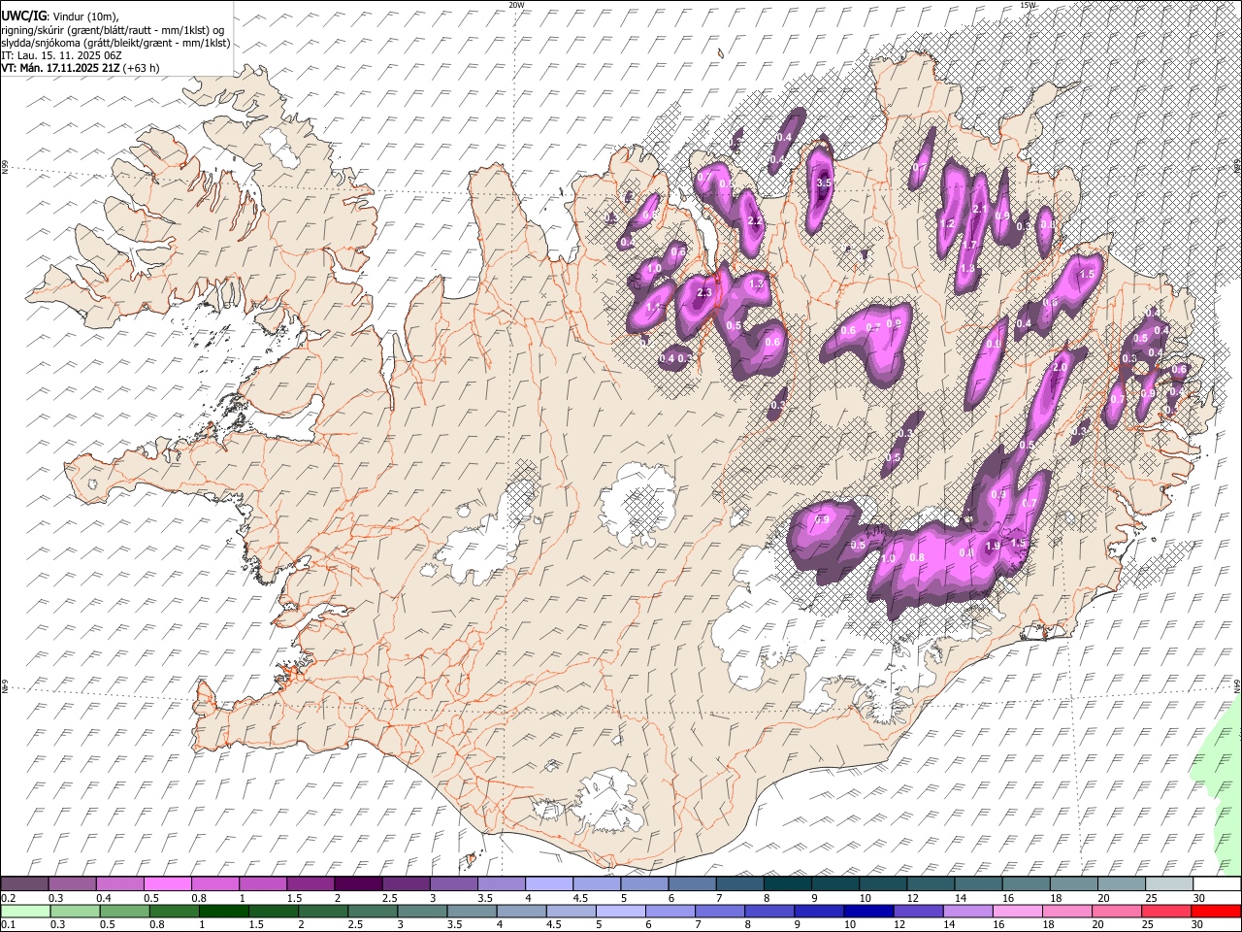Screen dimensions: 1242x932
Task: Select the white 30 swatch in upper row
Action: [x=1218, y=884]
